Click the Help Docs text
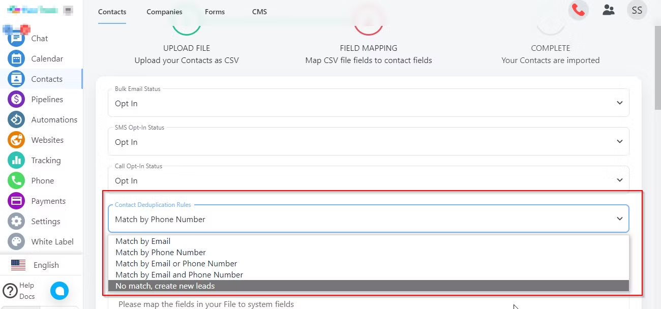 pyautogui.click(x=27, y=291)
